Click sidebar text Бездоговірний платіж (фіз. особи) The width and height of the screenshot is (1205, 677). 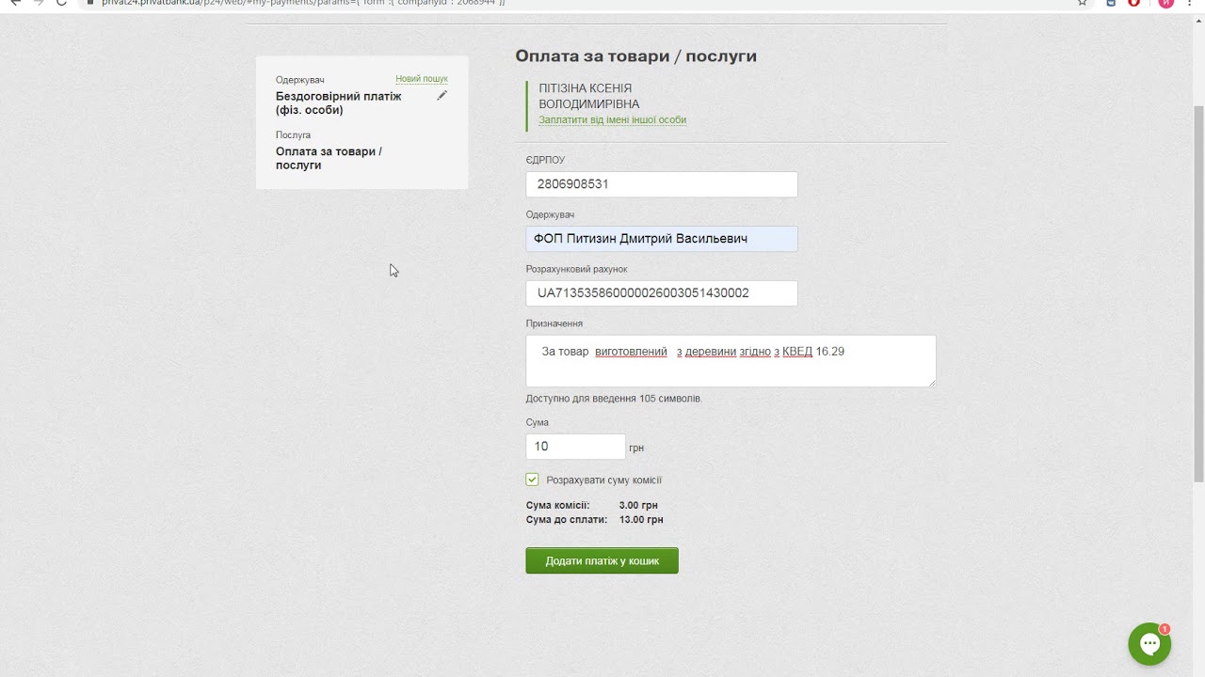(x=338, y=103)
